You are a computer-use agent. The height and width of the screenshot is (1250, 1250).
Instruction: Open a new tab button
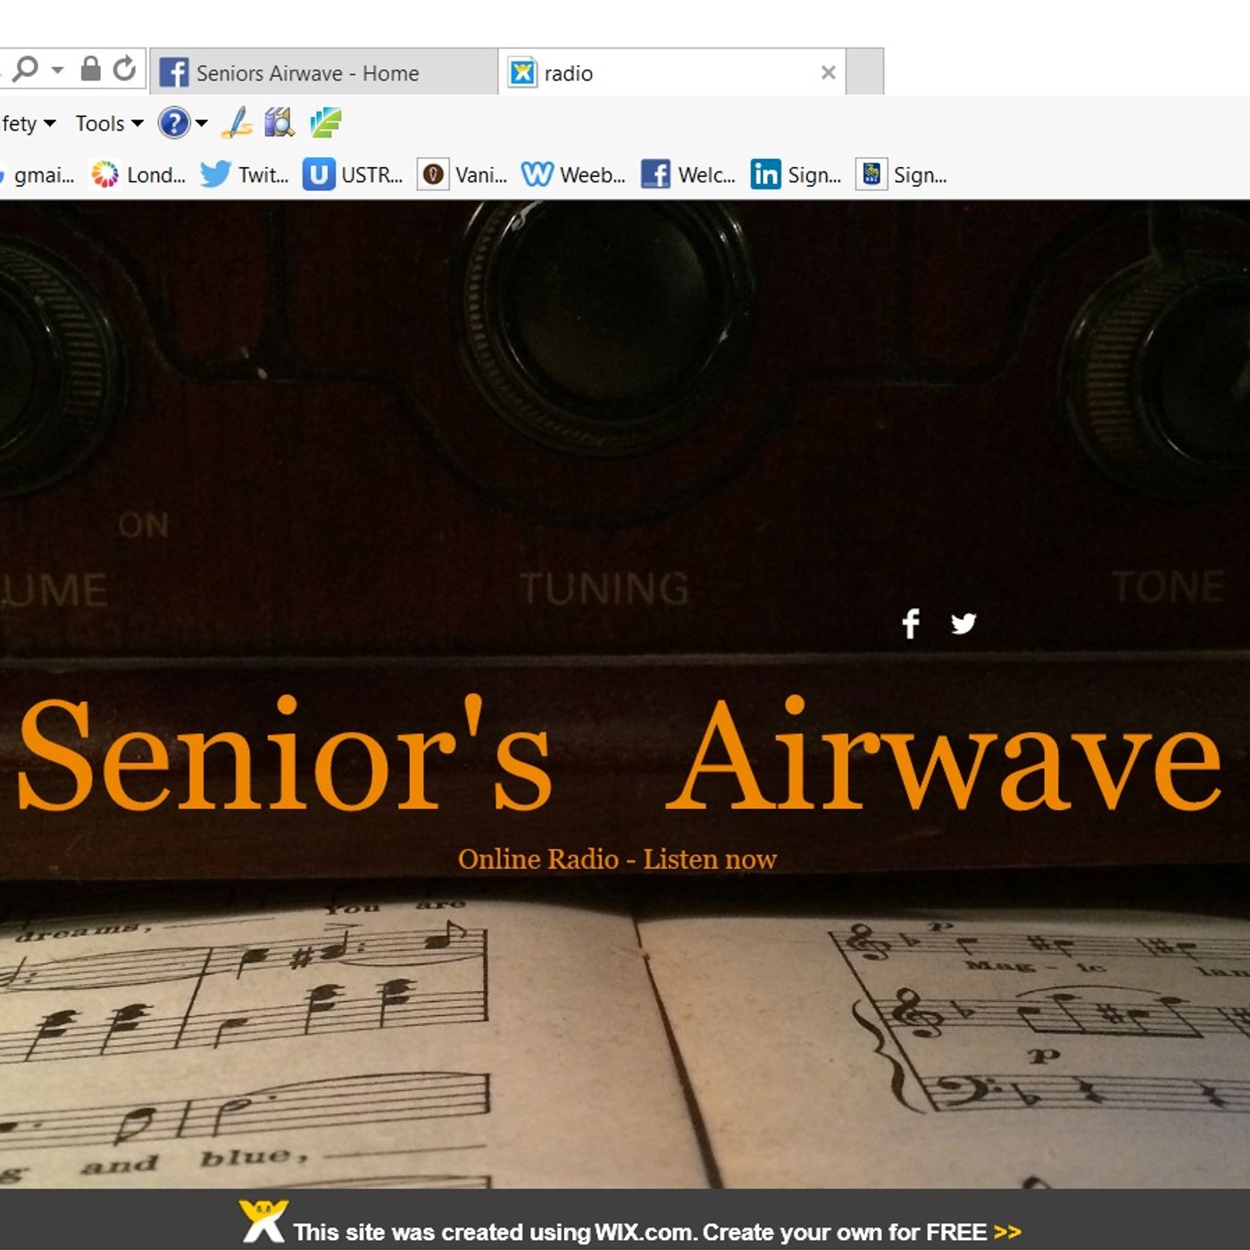[x=864, y=72]
